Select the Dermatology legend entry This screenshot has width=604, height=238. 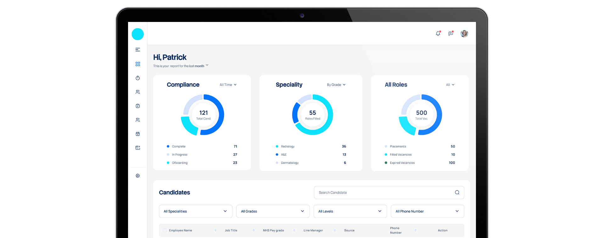coord(290,163)
